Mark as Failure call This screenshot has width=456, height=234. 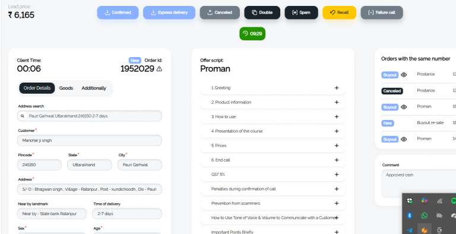point(382,12)
